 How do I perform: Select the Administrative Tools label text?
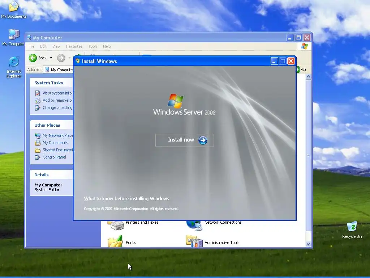coord(222,243)
